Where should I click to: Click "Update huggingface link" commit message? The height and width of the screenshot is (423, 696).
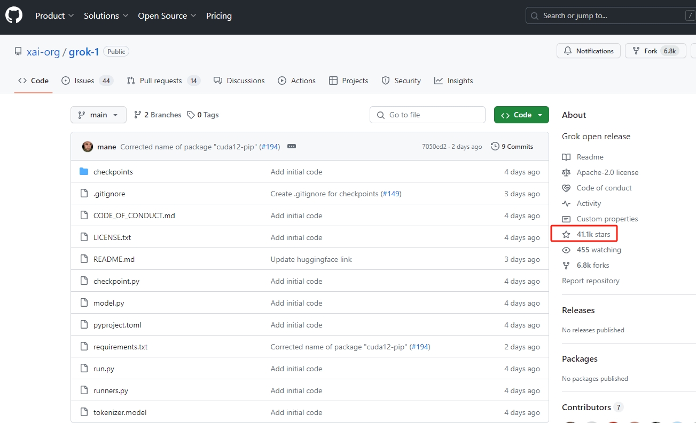[x=311, y=259]
